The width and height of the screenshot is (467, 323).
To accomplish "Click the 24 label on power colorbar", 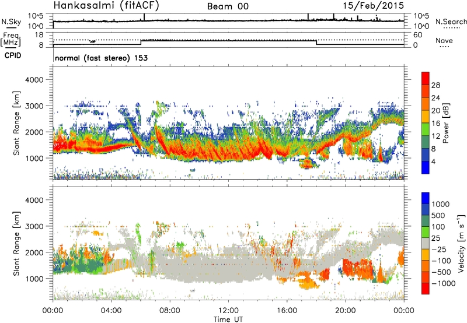I will pos(435,98).
